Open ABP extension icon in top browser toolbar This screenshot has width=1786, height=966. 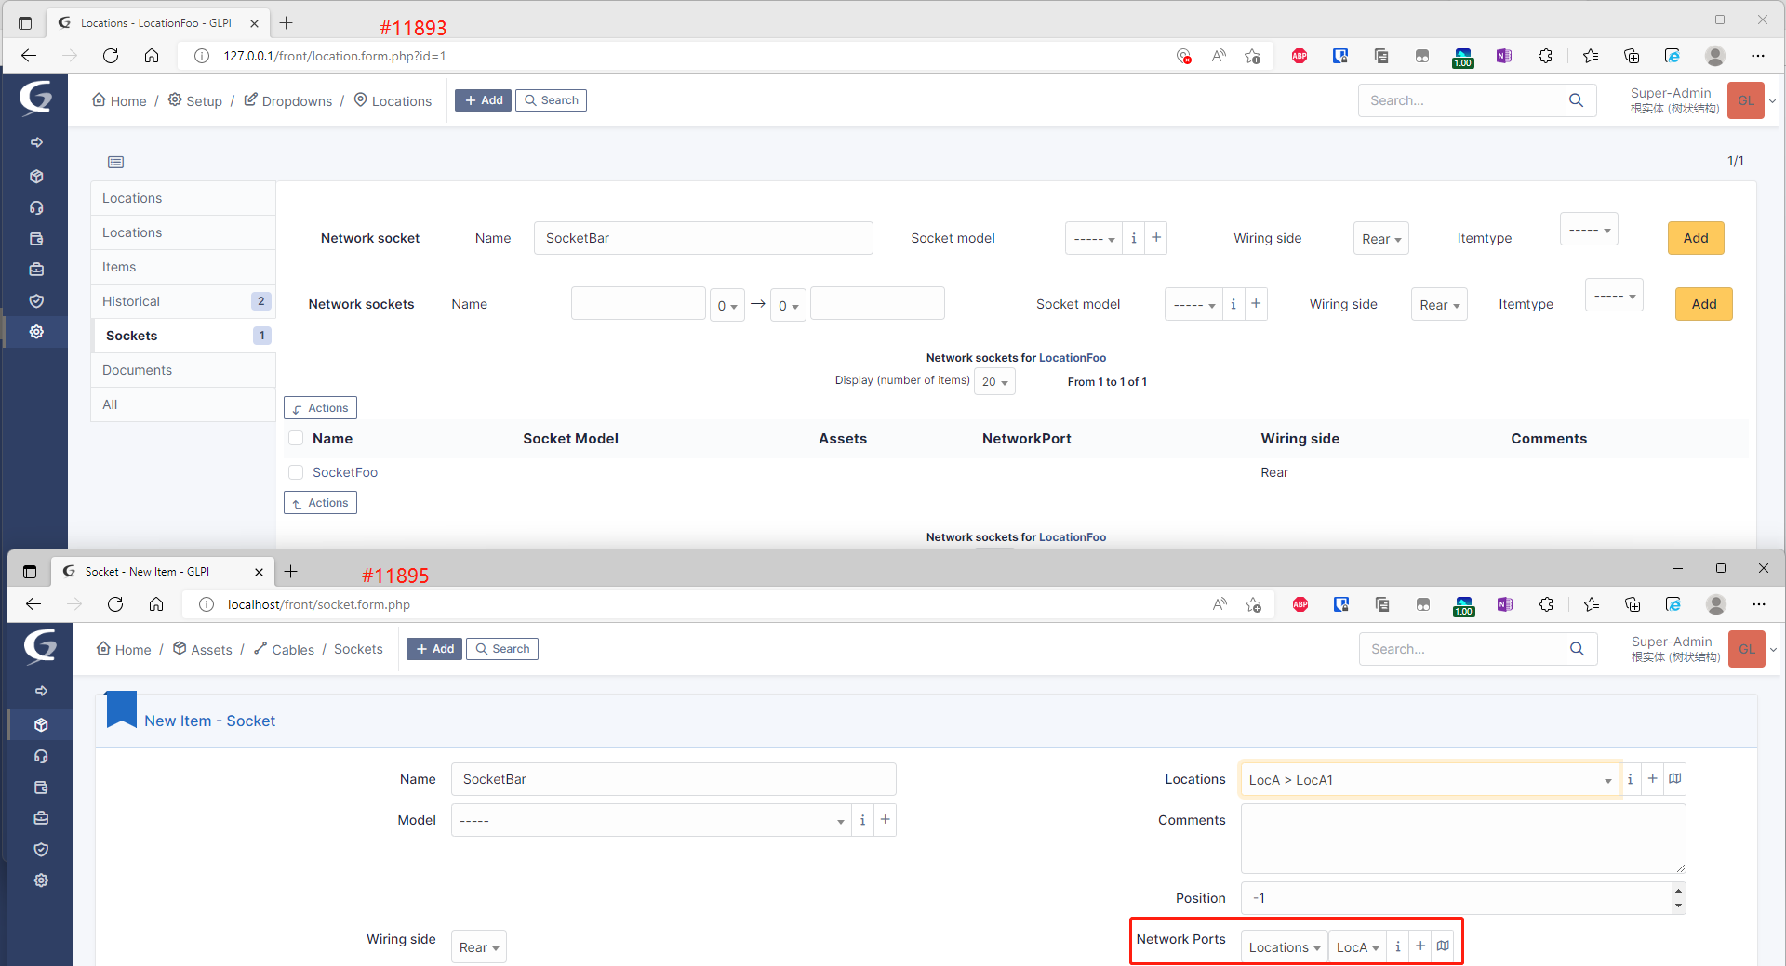[x=1300, y=56]
